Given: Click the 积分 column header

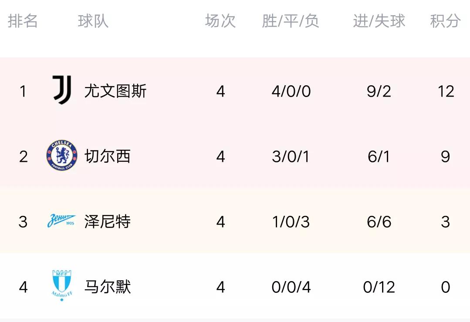Looking at the screenshot, I should point(445,21).
